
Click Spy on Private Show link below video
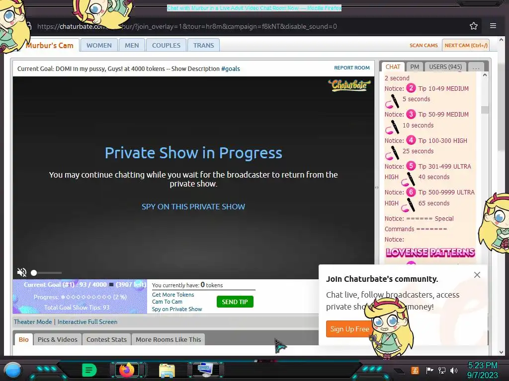pyautogui.click(x=177, y=309)
